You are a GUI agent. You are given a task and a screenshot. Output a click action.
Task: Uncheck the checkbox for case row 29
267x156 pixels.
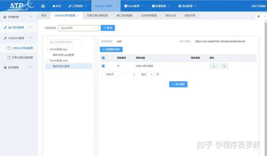coord(103,66)
